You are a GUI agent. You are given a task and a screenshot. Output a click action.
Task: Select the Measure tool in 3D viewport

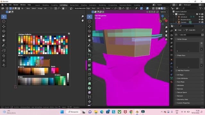(89, 50)
